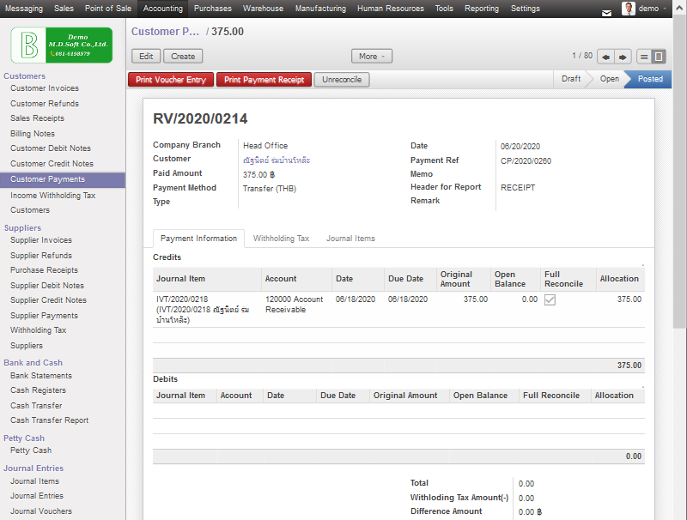Open the mail envelope icon in top bar
The height and width of the screenshot is (520, 687).
[x=606, y=13]
